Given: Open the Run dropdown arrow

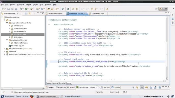Looking at the screenshot, I should [28, 9].
